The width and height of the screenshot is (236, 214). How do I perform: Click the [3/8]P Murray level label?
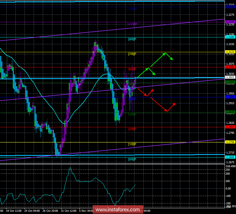[x=132, y=114]
